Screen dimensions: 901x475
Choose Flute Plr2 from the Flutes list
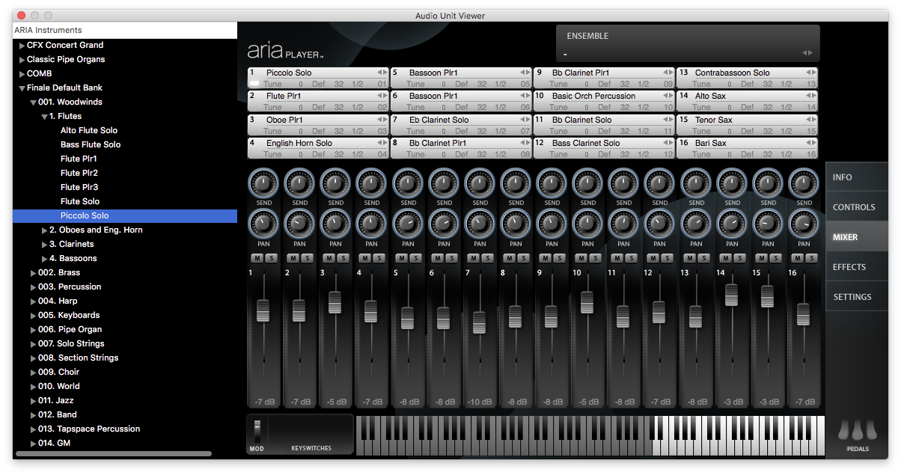(79, 173)
